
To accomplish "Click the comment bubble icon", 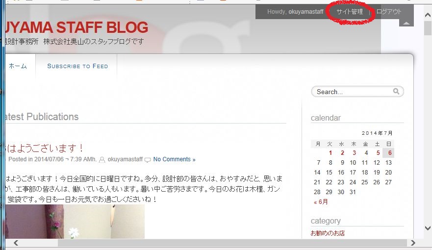I will pyautogui.click(x=148, y=160).
